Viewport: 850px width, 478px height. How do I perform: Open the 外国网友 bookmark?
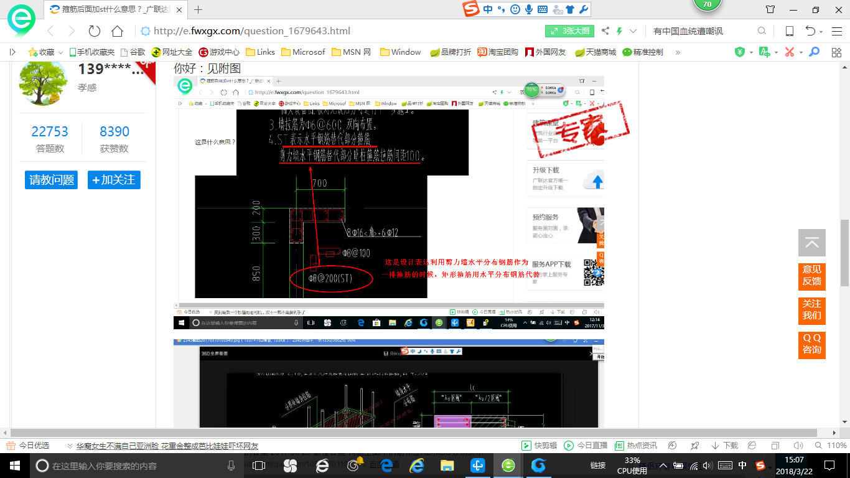click(546, 52)
